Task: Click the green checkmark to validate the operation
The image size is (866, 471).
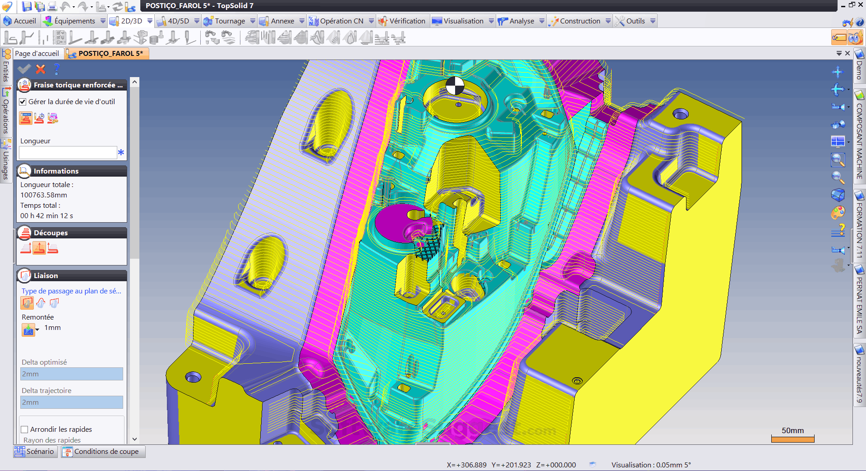Action: [x=23, y=69]
